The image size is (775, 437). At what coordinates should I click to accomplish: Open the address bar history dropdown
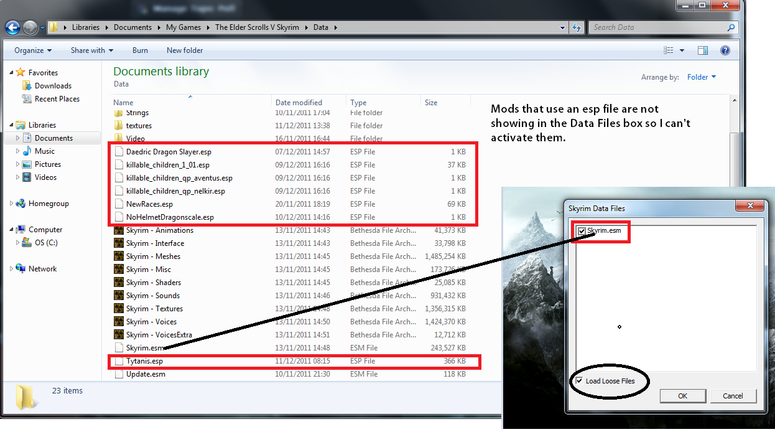point(562,27)
